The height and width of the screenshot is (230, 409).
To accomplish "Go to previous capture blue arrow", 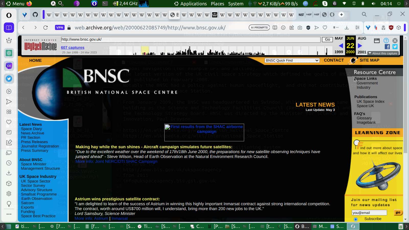I will coord(341,46).
